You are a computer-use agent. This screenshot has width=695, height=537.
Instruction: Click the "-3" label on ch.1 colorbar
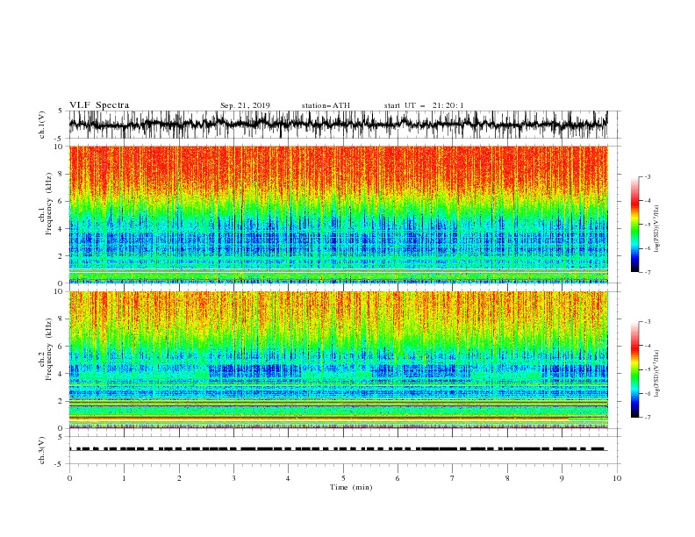648,176
